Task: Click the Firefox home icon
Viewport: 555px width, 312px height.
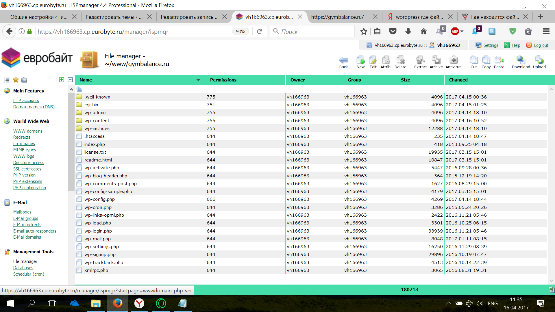Action: coord(423,31)
